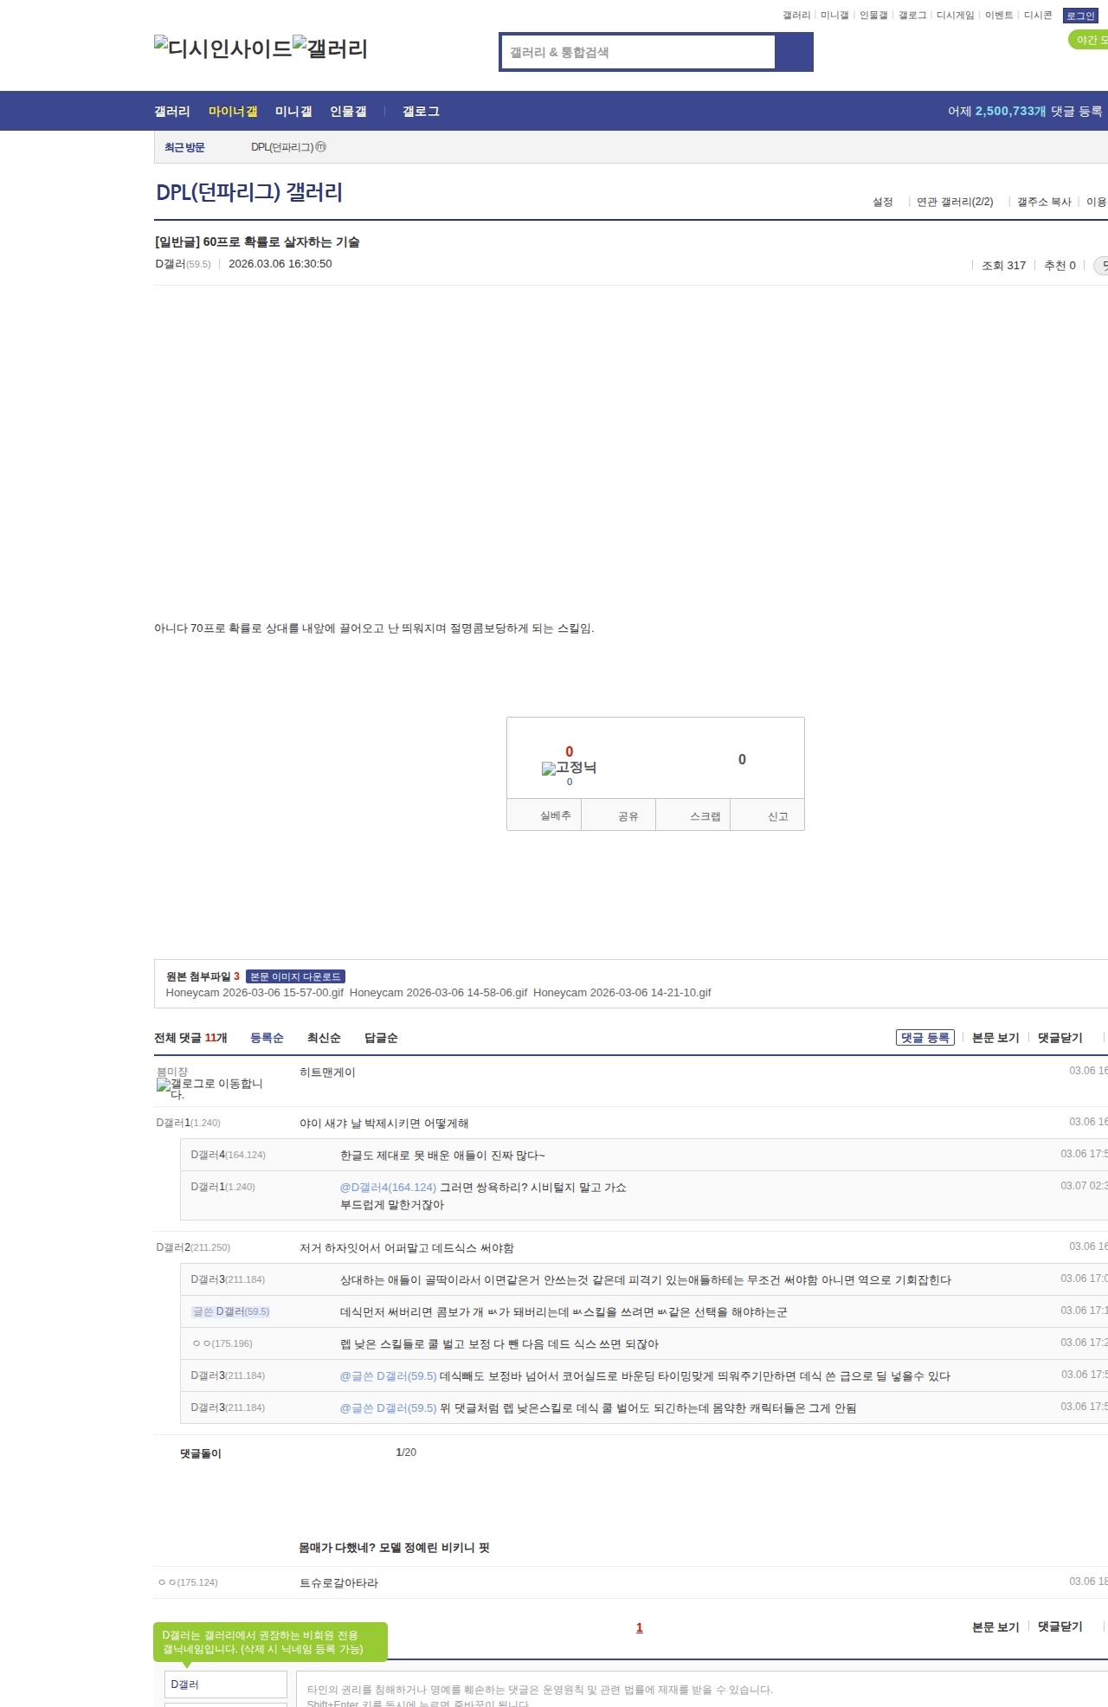The height and width of the screenshot is (1707, 1108).
Task: Sort comments by 답글순
Action: (x=381, y=1038)
